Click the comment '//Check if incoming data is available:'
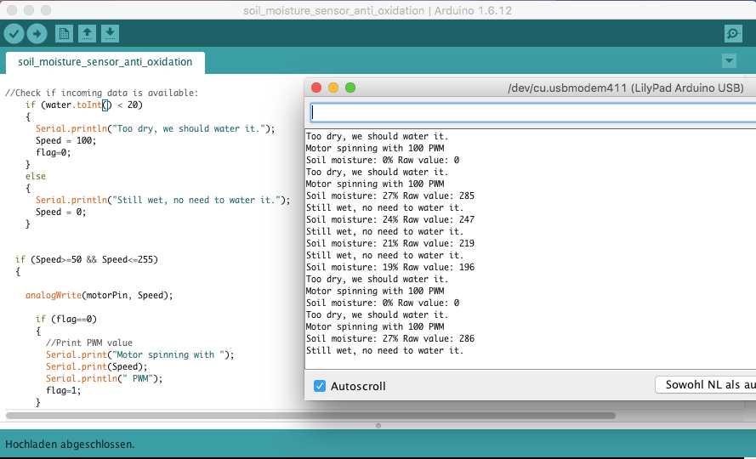756x459 pixels. pyautogui.click(x=102, y=93)
